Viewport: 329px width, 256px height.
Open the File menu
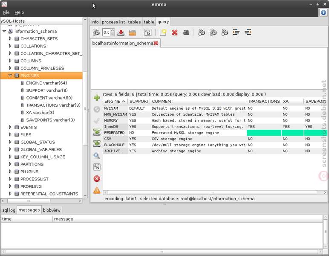(x=6, y=12)
